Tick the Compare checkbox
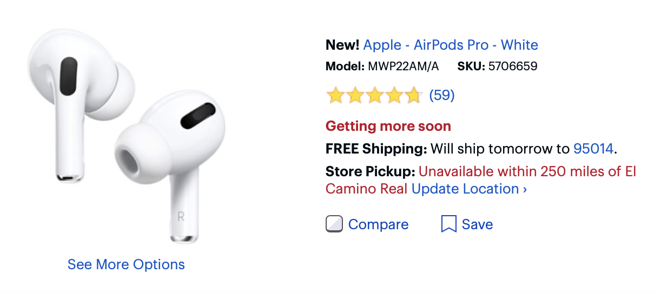This screenshot has width=661, height=293. (x=334, y=224)
